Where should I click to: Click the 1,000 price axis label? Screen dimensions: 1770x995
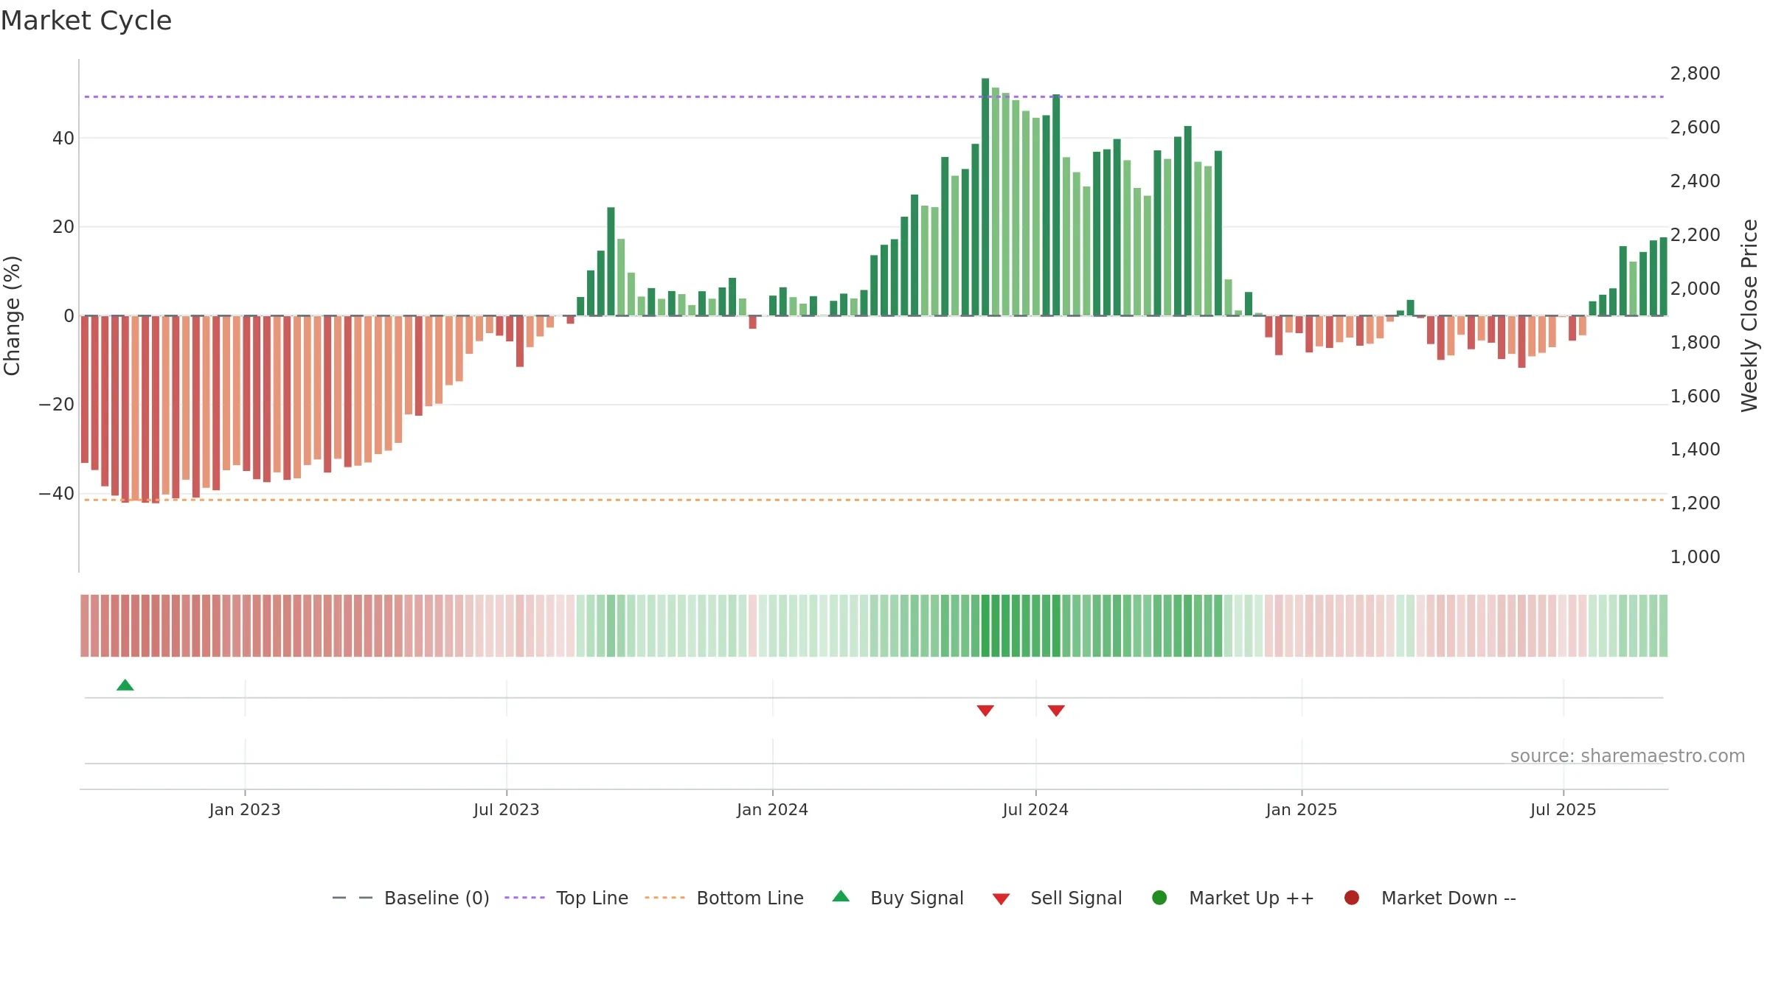[1695, 557]
